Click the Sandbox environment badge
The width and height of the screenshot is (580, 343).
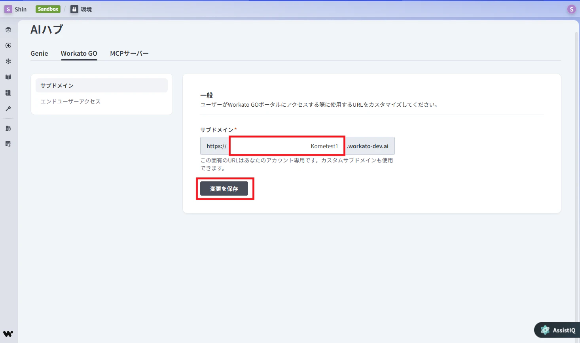coord(48,9)
